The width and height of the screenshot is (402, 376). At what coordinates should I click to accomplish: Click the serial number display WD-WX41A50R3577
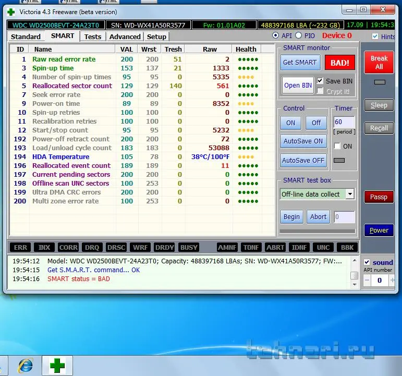pyautogui.click(x=148, y=25)
